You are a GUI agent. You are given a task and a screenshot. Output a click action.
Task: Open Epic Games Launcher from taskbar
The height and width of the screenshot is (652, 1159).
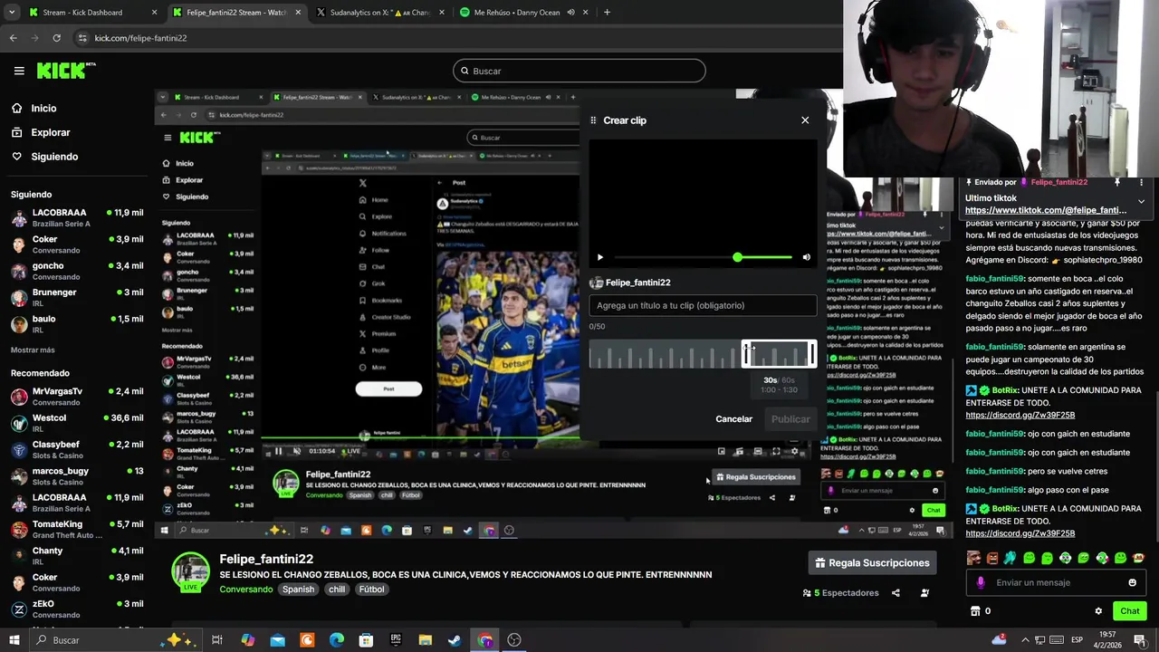point(396,640)
